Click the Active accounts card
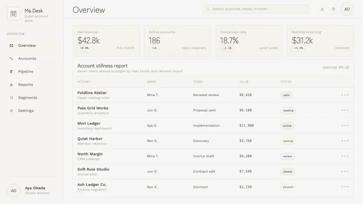Image resolution: width=363 pixels, height=204 pixels. 177,41
